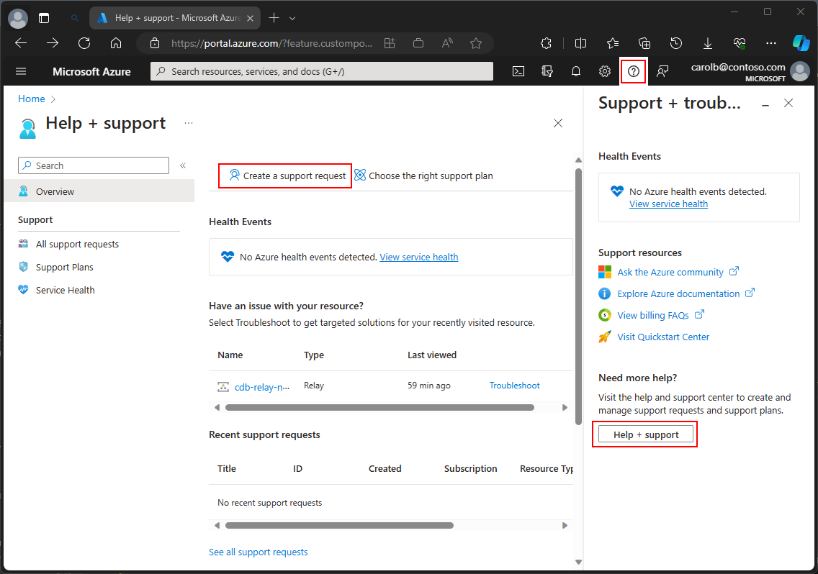
Task: Open the Copilot sidebar icon
Action: coord(801,43)
